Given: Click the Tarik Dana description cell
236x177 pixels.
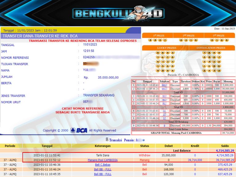Looking at the screenshot, I should coord(103,155).
